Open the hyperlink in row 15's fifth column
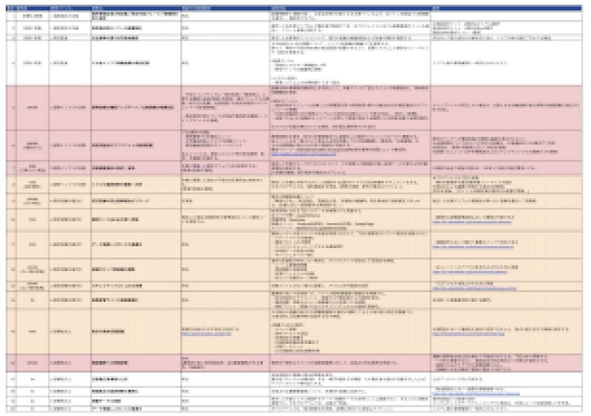 point(206,334)
